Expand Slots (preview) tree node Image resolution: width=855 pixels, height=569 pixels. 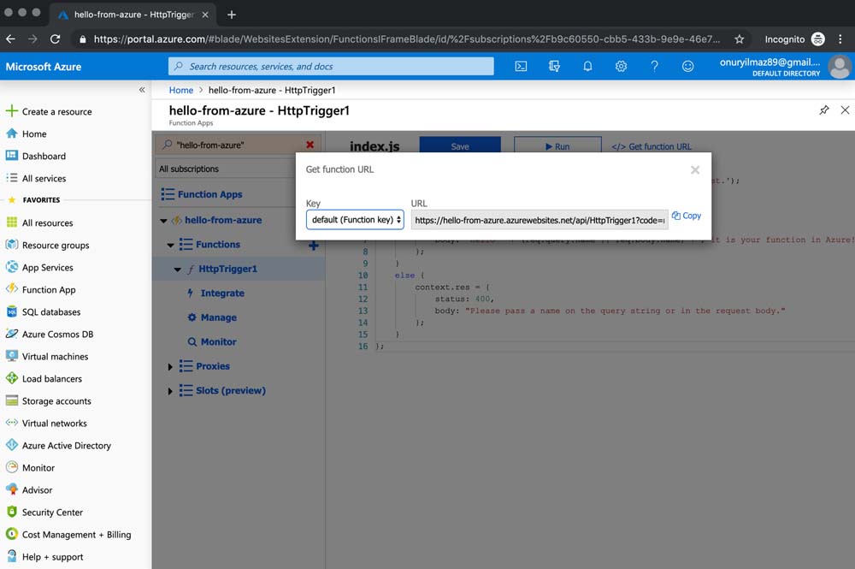[x=171, y=391]
